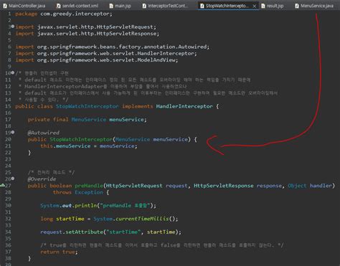Open the servlet-context.xml tab

pyautogui.click(x=77, y=6)
